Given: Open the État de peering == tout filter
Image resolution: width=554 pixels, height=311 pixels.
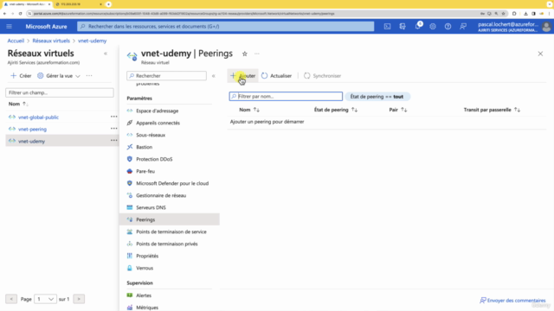Looking at the screenshot, I should pos(377,97).
